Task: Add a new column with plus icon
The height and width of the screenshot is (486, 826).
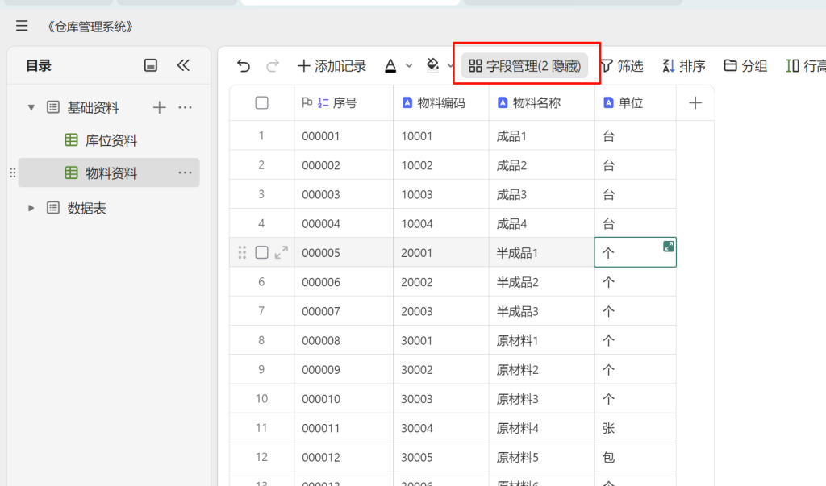Action: point(695,102)
